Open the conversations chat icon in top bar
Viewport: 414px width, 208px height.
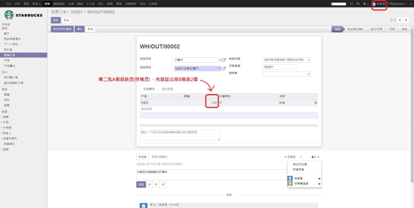click(358, 4)
